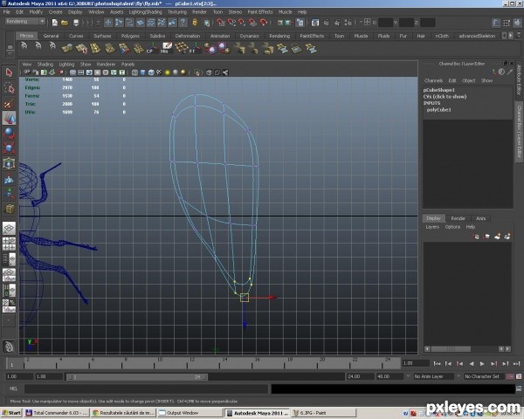Open the Lighting/Shading menu
This screenshot has width=524, height=419.
[x=145, y=11]
